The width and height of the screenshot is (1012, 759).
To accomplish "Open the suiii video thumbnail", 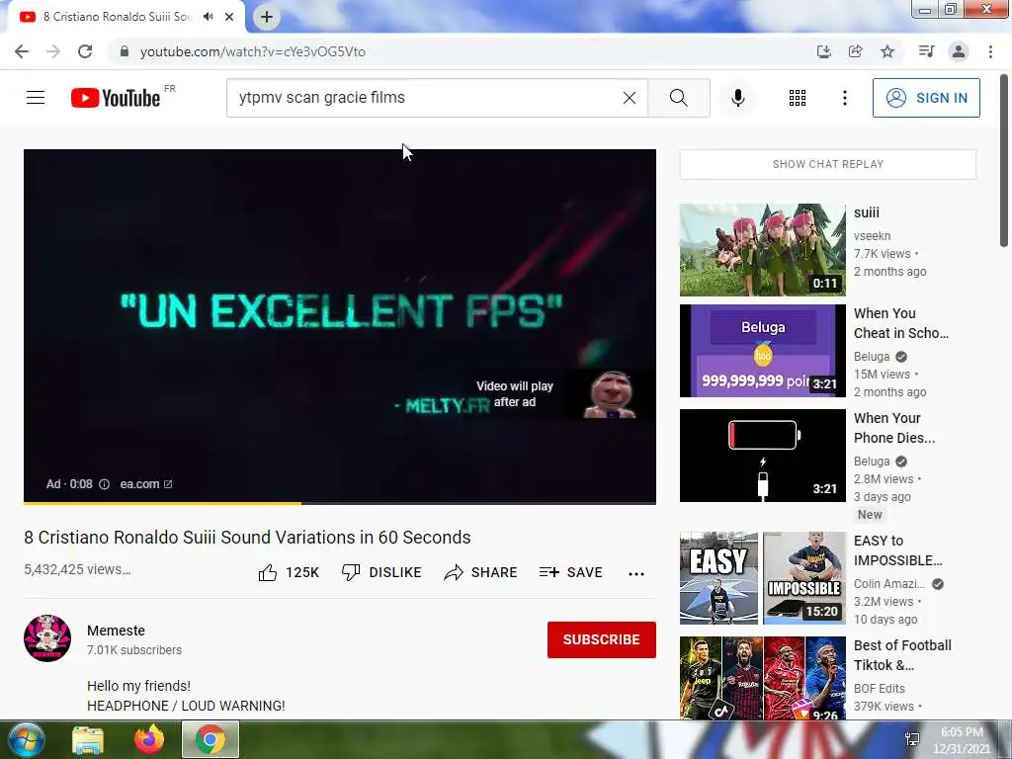I will coord(762,250).
